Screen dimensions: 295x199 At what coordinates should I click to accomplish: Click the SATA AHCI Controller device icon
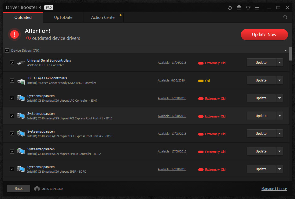tap(21, 81)
